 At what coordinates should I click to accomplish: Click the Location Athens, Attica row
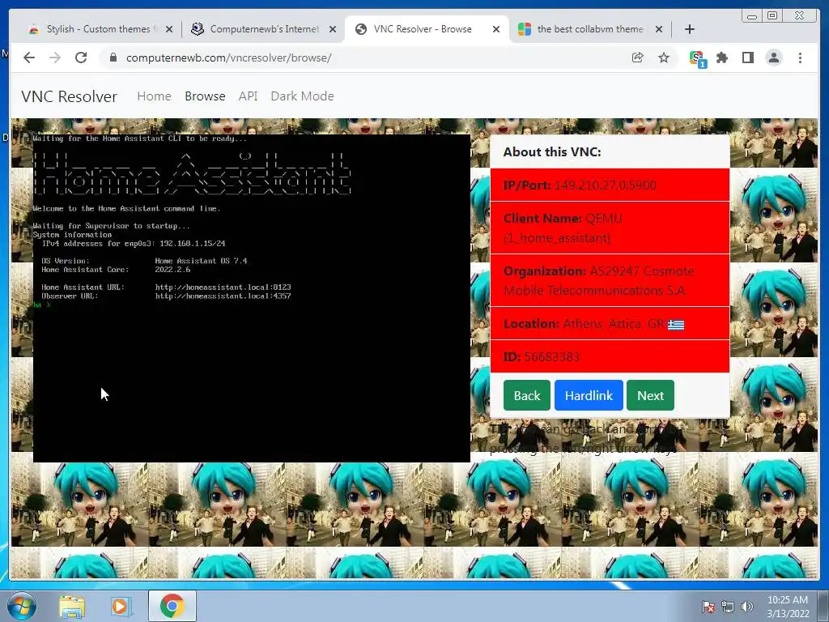[610, 324]
